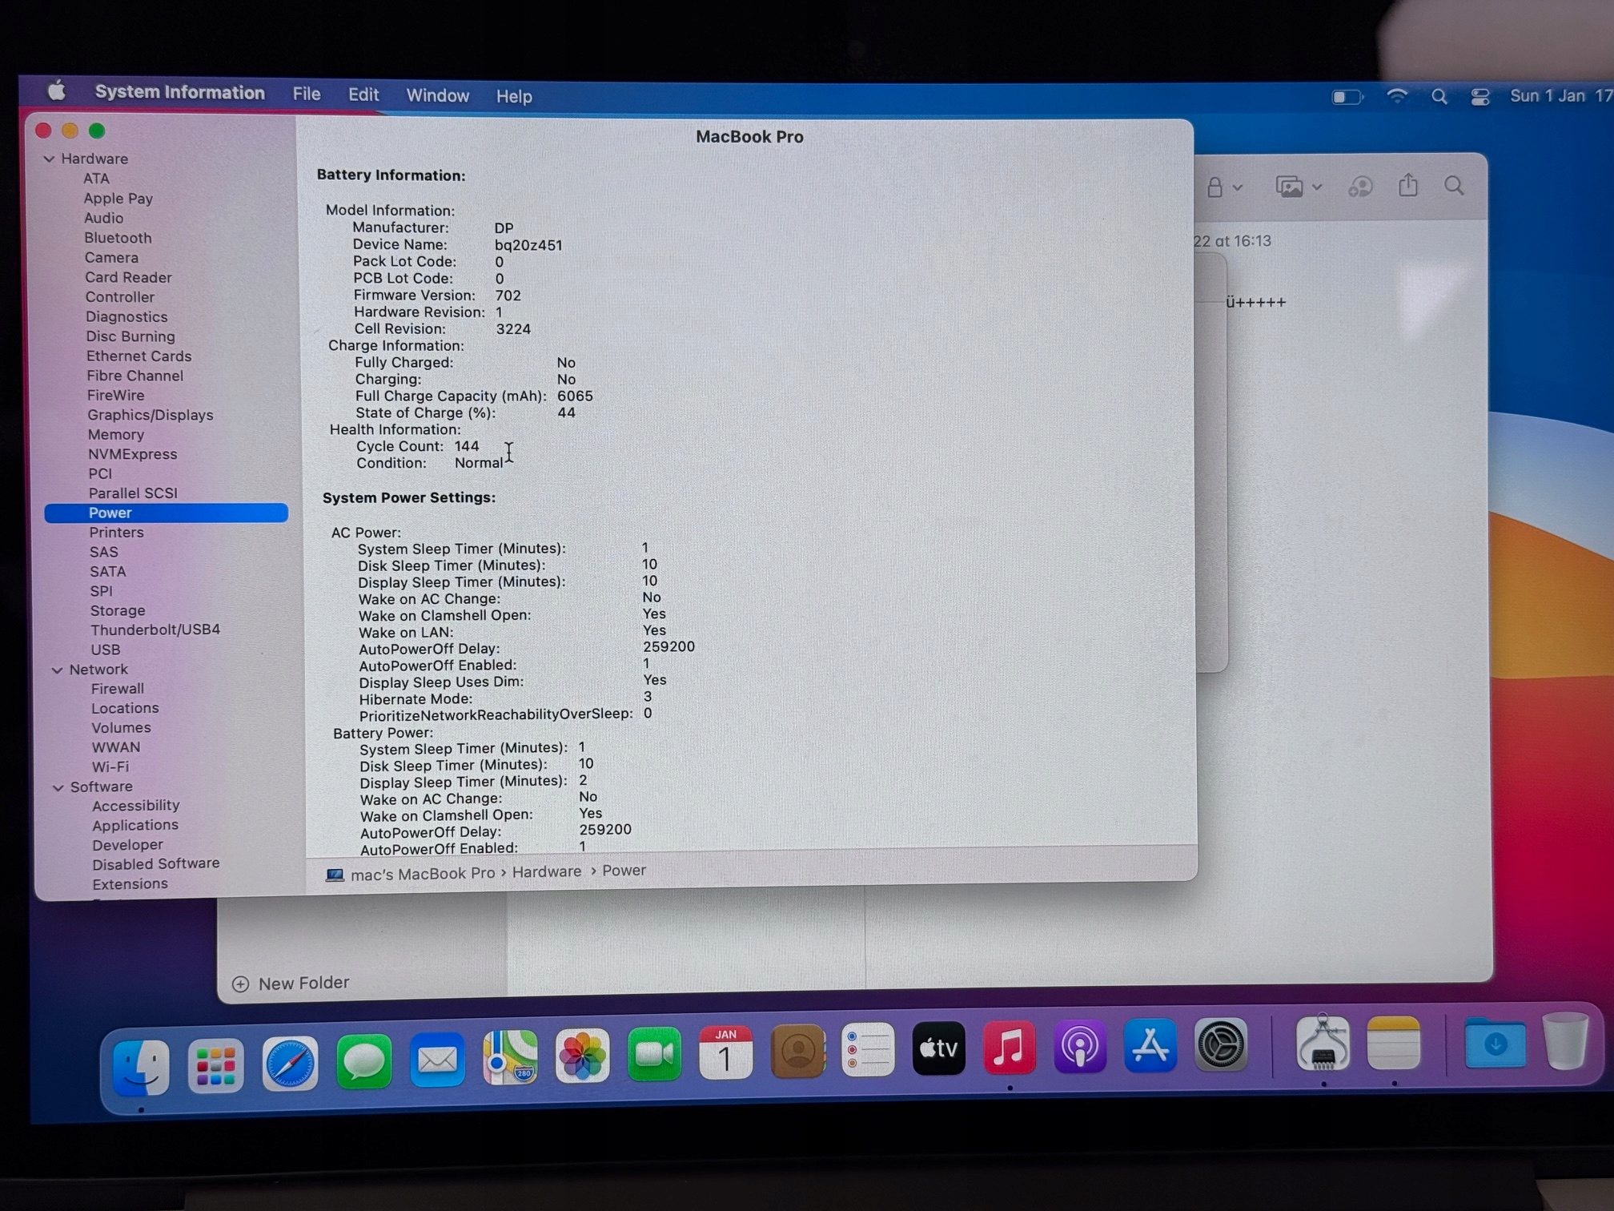The width and height of the screenshot is (1614, 1211).
Task: Click New Folder in Notes window
Action: (x=291, y=983)
